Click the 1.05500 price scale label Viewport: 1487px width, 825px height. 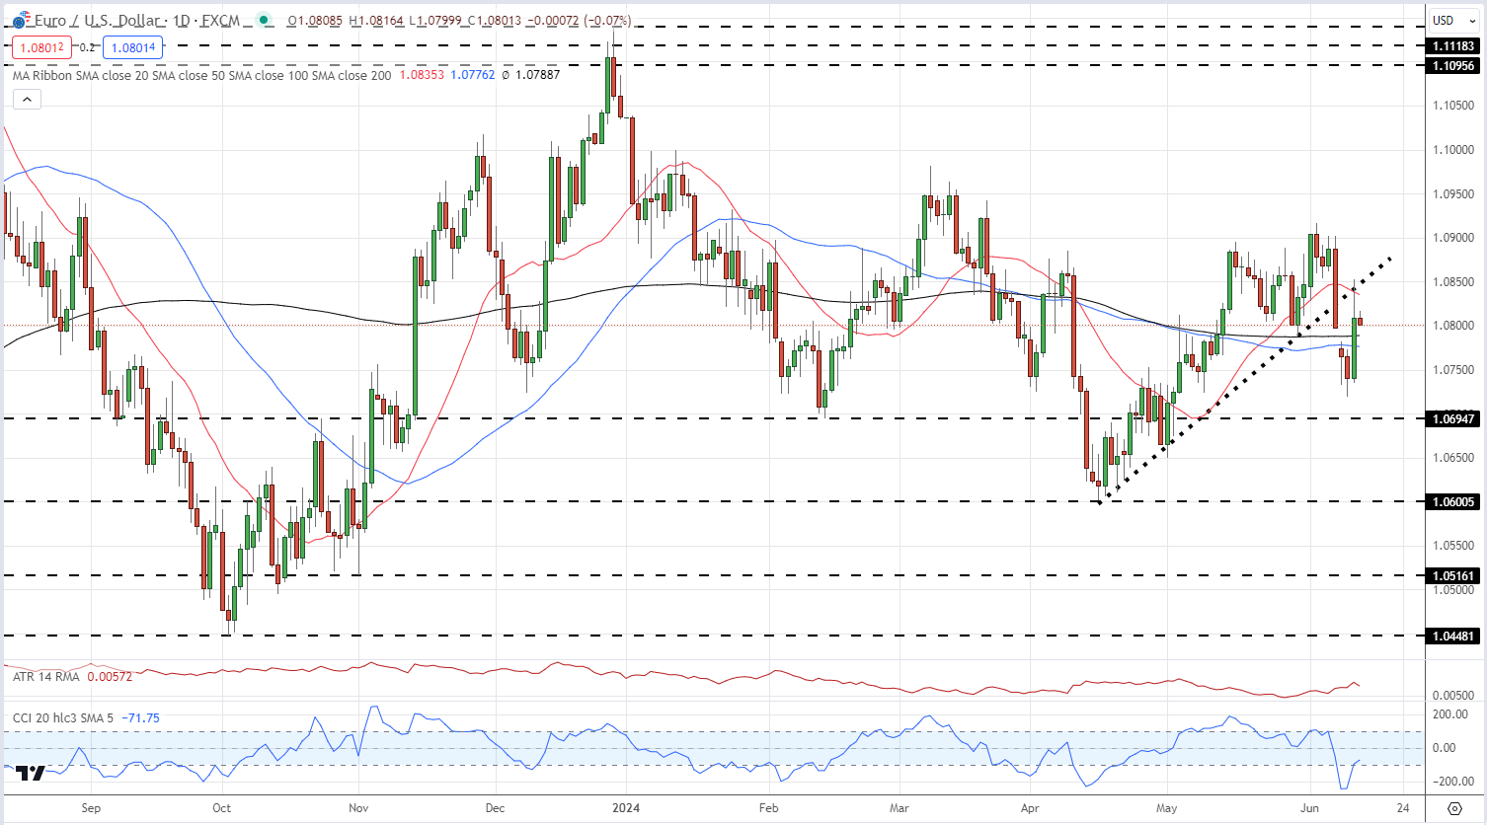click(x=1453, y=546)
